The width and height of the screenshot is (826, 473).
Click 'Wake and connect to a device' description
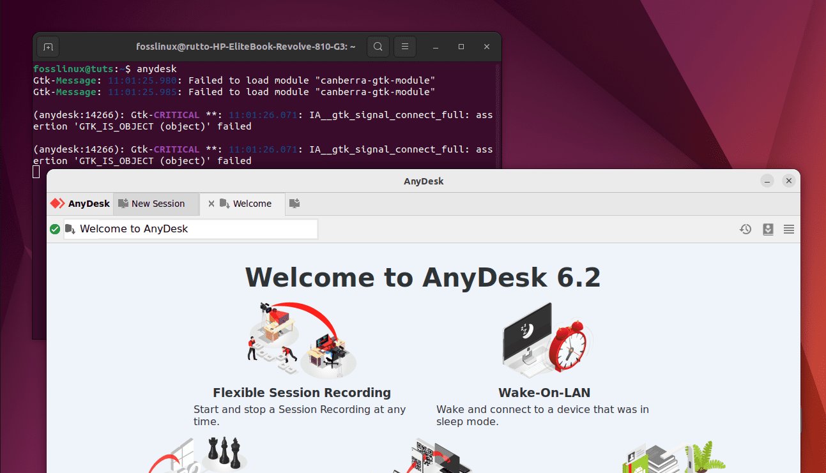[x=542, y=416]
